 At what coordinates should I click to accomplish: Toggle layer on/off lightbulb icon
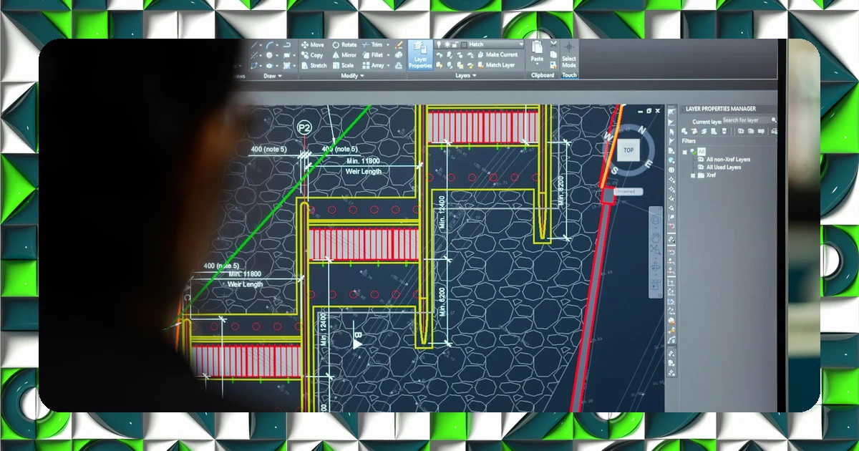pos(439,44)
